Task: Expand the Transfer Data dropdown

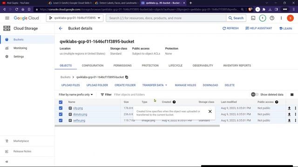Action: [x=155, y=85]
